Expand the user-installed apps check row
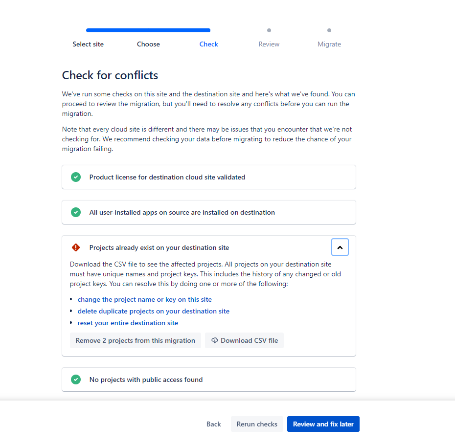The height and width of the screenshot is (446, 455). pyautogui.click(x=208, y=212)
